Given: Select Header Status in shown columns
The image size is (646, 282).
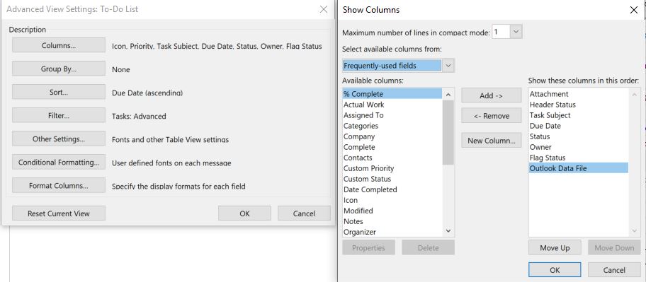Looking at the screenshot, I should [x=579, y=105].
